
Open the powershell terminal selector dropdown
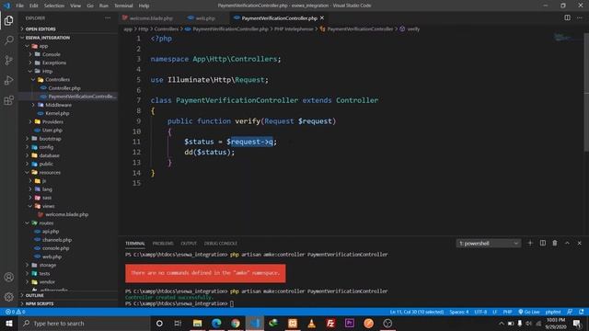(x=489, y=243)
